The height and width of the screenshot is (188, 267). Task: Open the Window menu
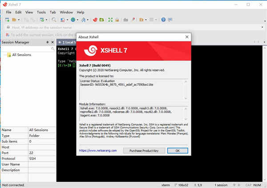click(x=66, y=12)
